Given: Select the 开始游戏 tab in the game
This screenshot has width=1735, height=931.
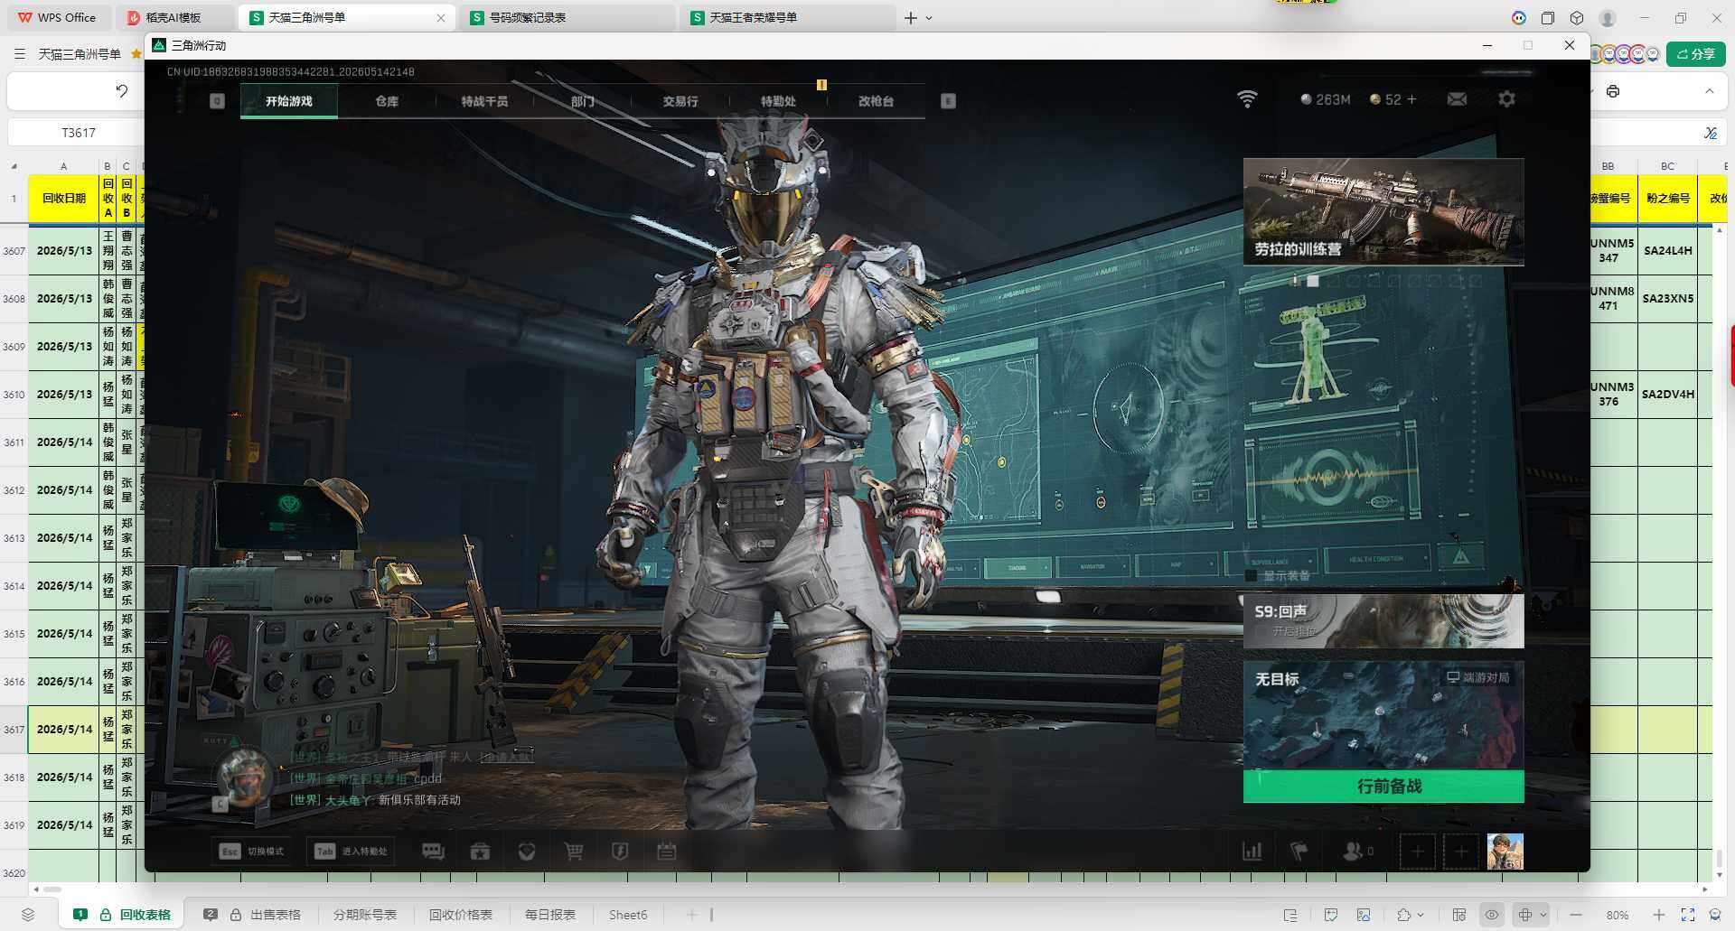Looking at the screenshot, I should (x=289, y=101).
